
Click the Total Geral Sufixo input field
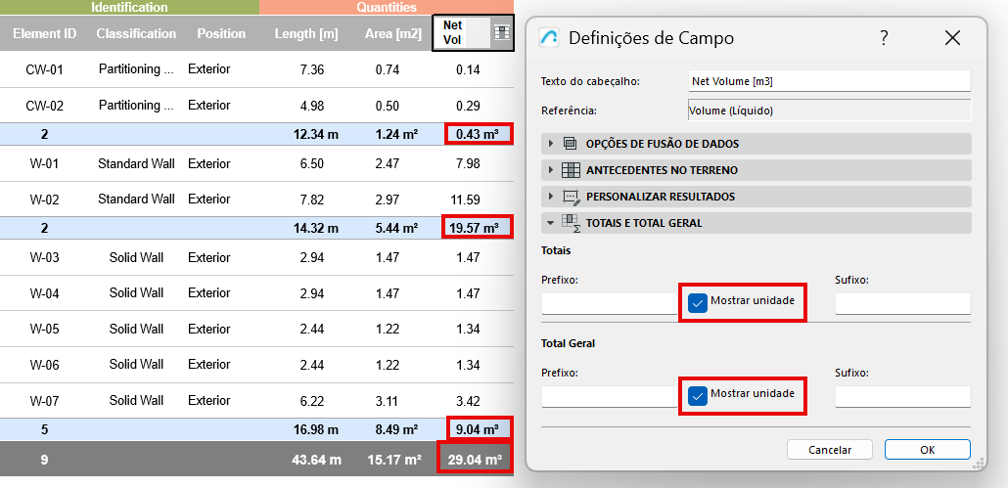tap(902, 397)
